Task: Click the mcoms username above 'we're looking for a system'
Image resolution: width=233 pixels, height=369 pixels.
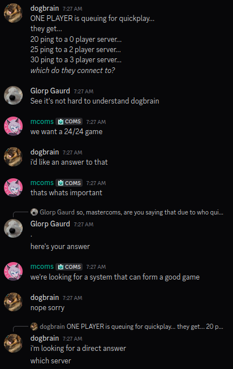Action: (x=42, y=267)
